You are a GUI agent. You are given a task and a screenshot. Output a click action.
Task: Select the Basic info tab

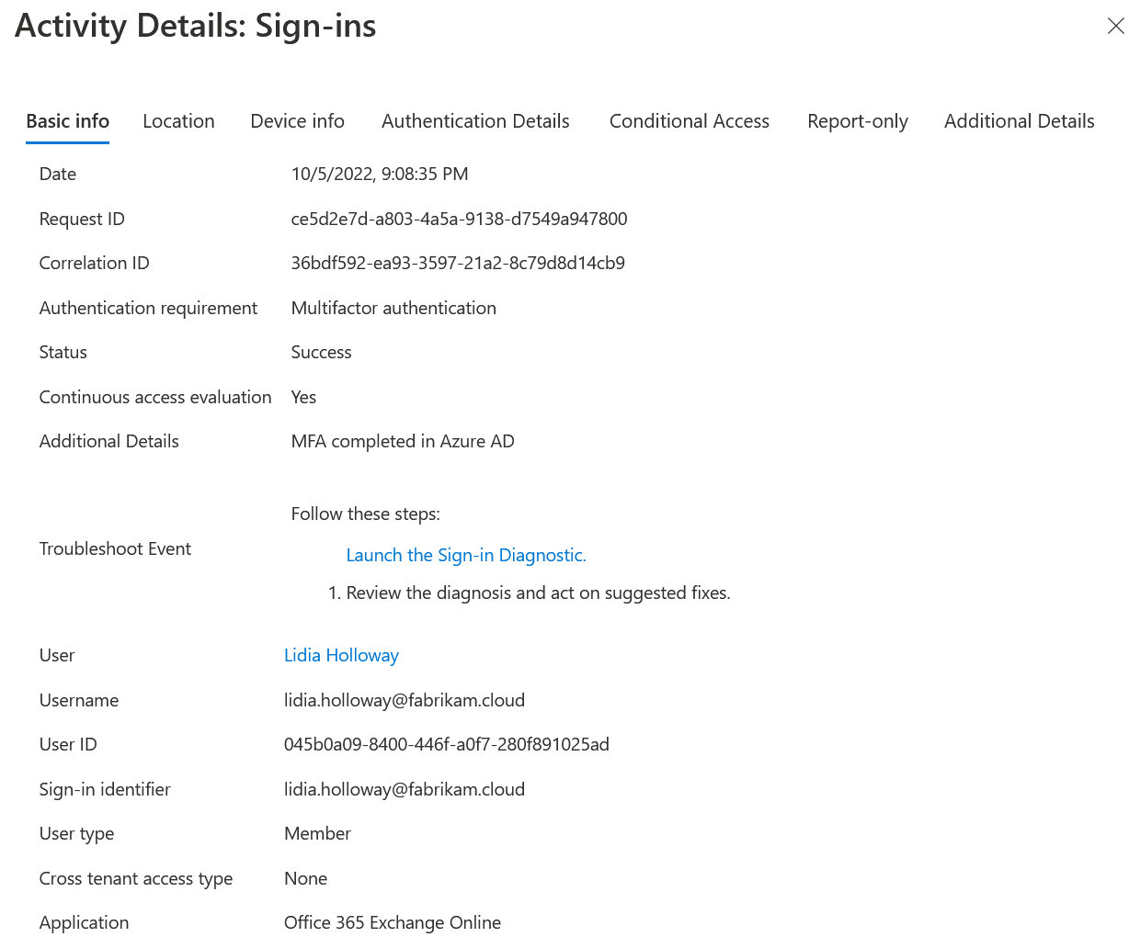coord(67,121)
